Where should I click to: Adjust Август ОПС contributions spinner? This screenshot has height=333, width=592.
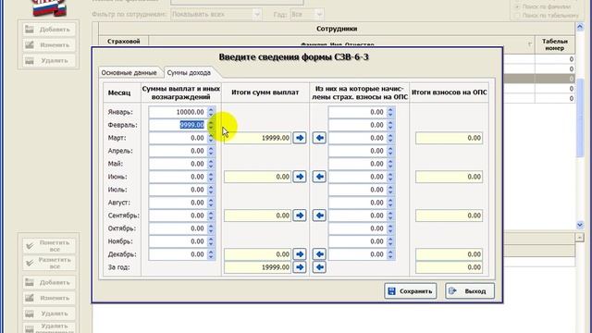390,203
